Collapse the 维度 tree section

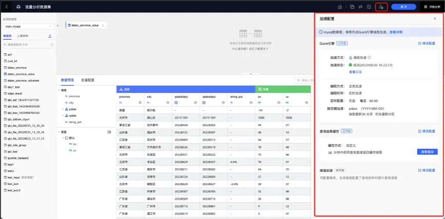pos(59,90)
